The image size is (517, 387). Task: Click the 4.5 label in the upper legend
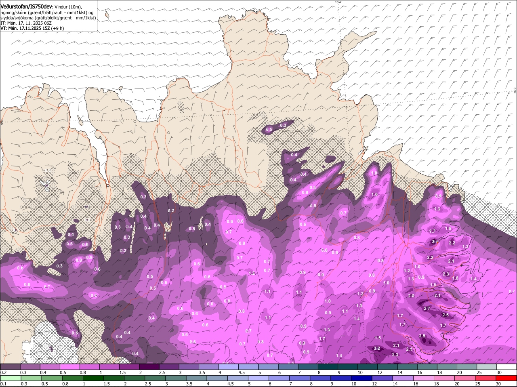[242, 372]
